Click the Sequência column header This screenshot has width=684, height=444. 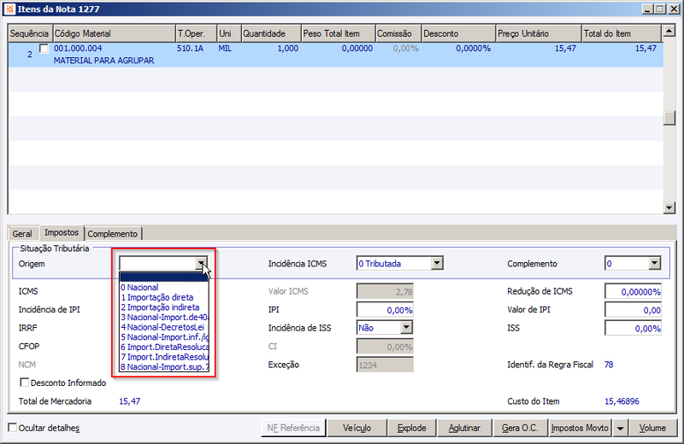[30, 33]
